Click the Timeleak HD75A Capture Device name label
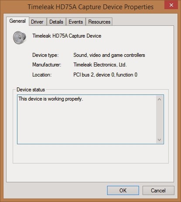 (67, 36)
